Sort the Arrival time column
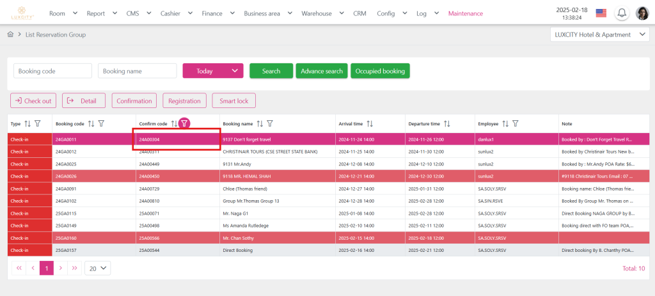The image size is (655, 296). point(370,123)
